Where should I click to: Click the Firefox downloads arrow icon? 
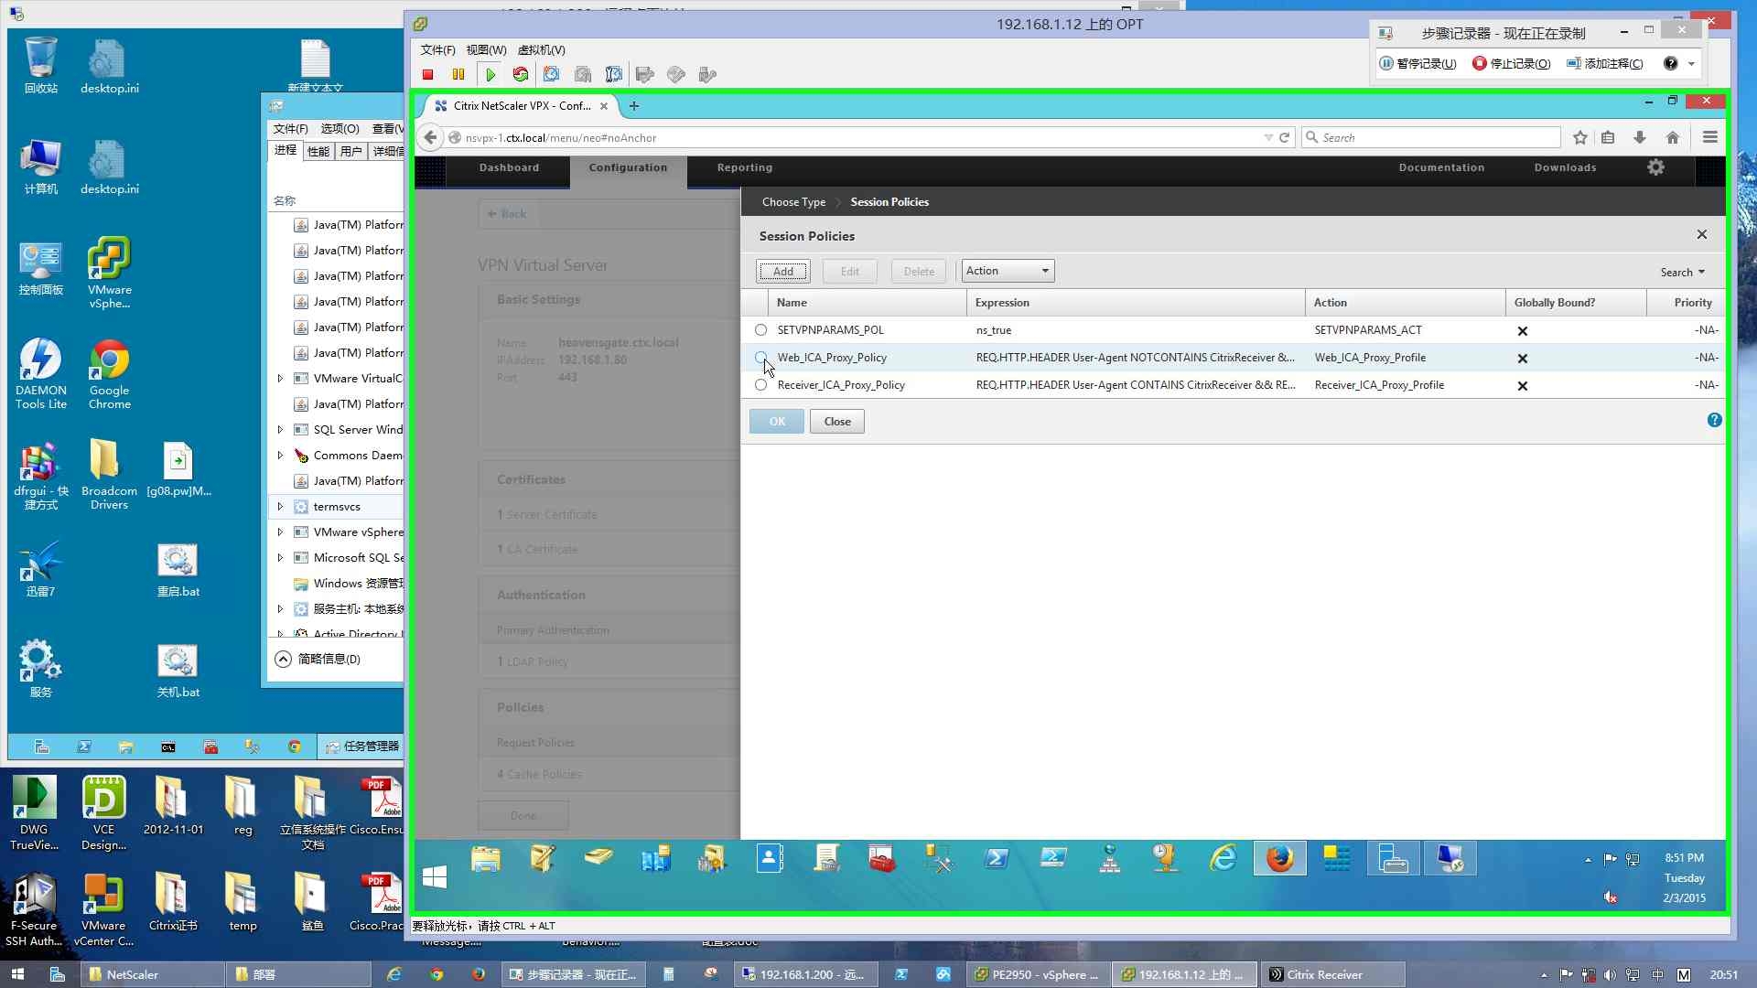[x=1640, y=137]
